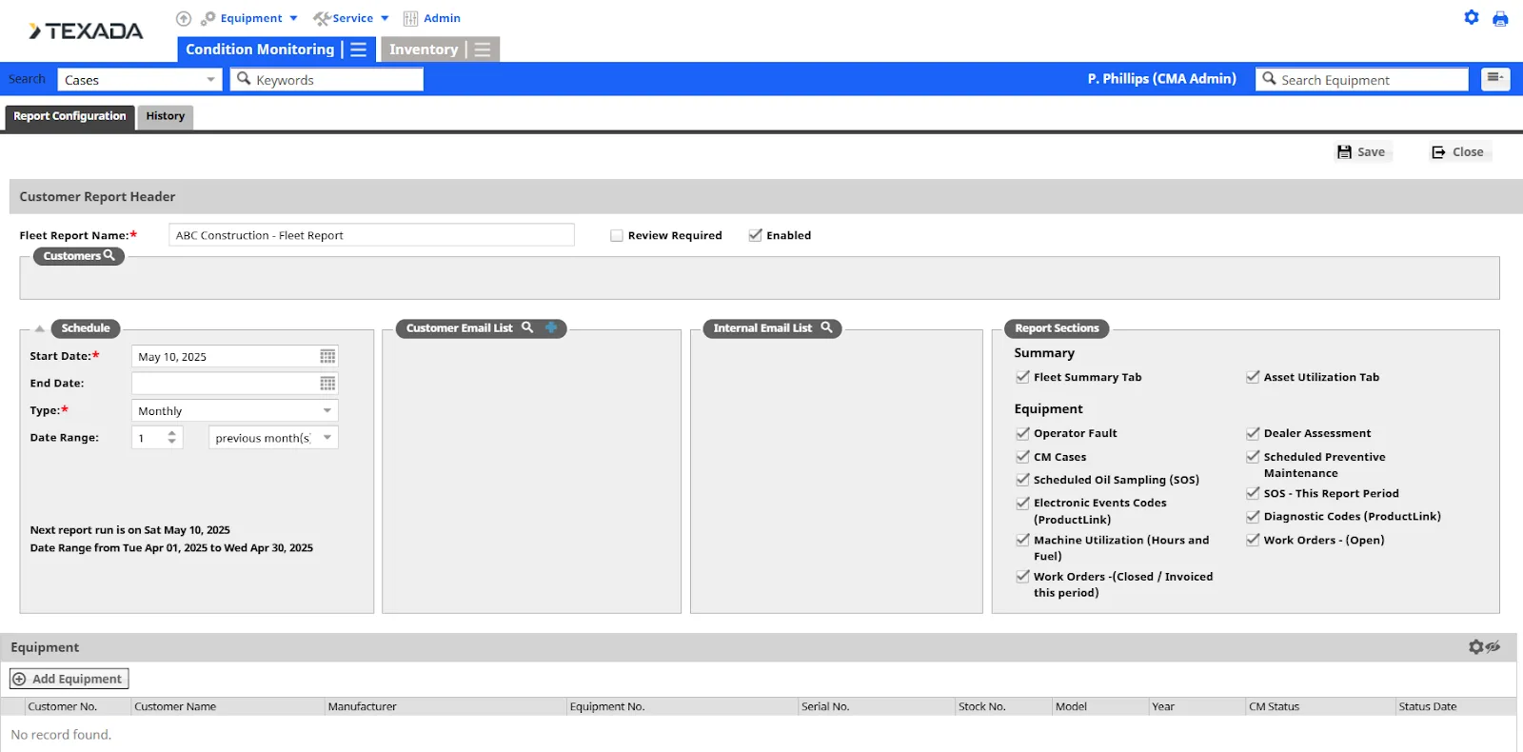Open the End Date calendar picker
The height and width of the screenshot is (752, 1523).
327,384
